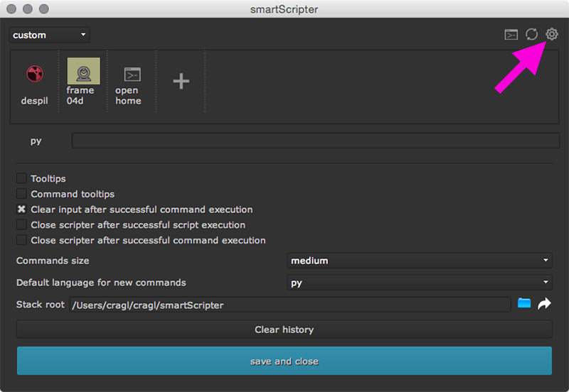
Task: Open the Default language py dropdown
Action: click(x=420, y=283)
